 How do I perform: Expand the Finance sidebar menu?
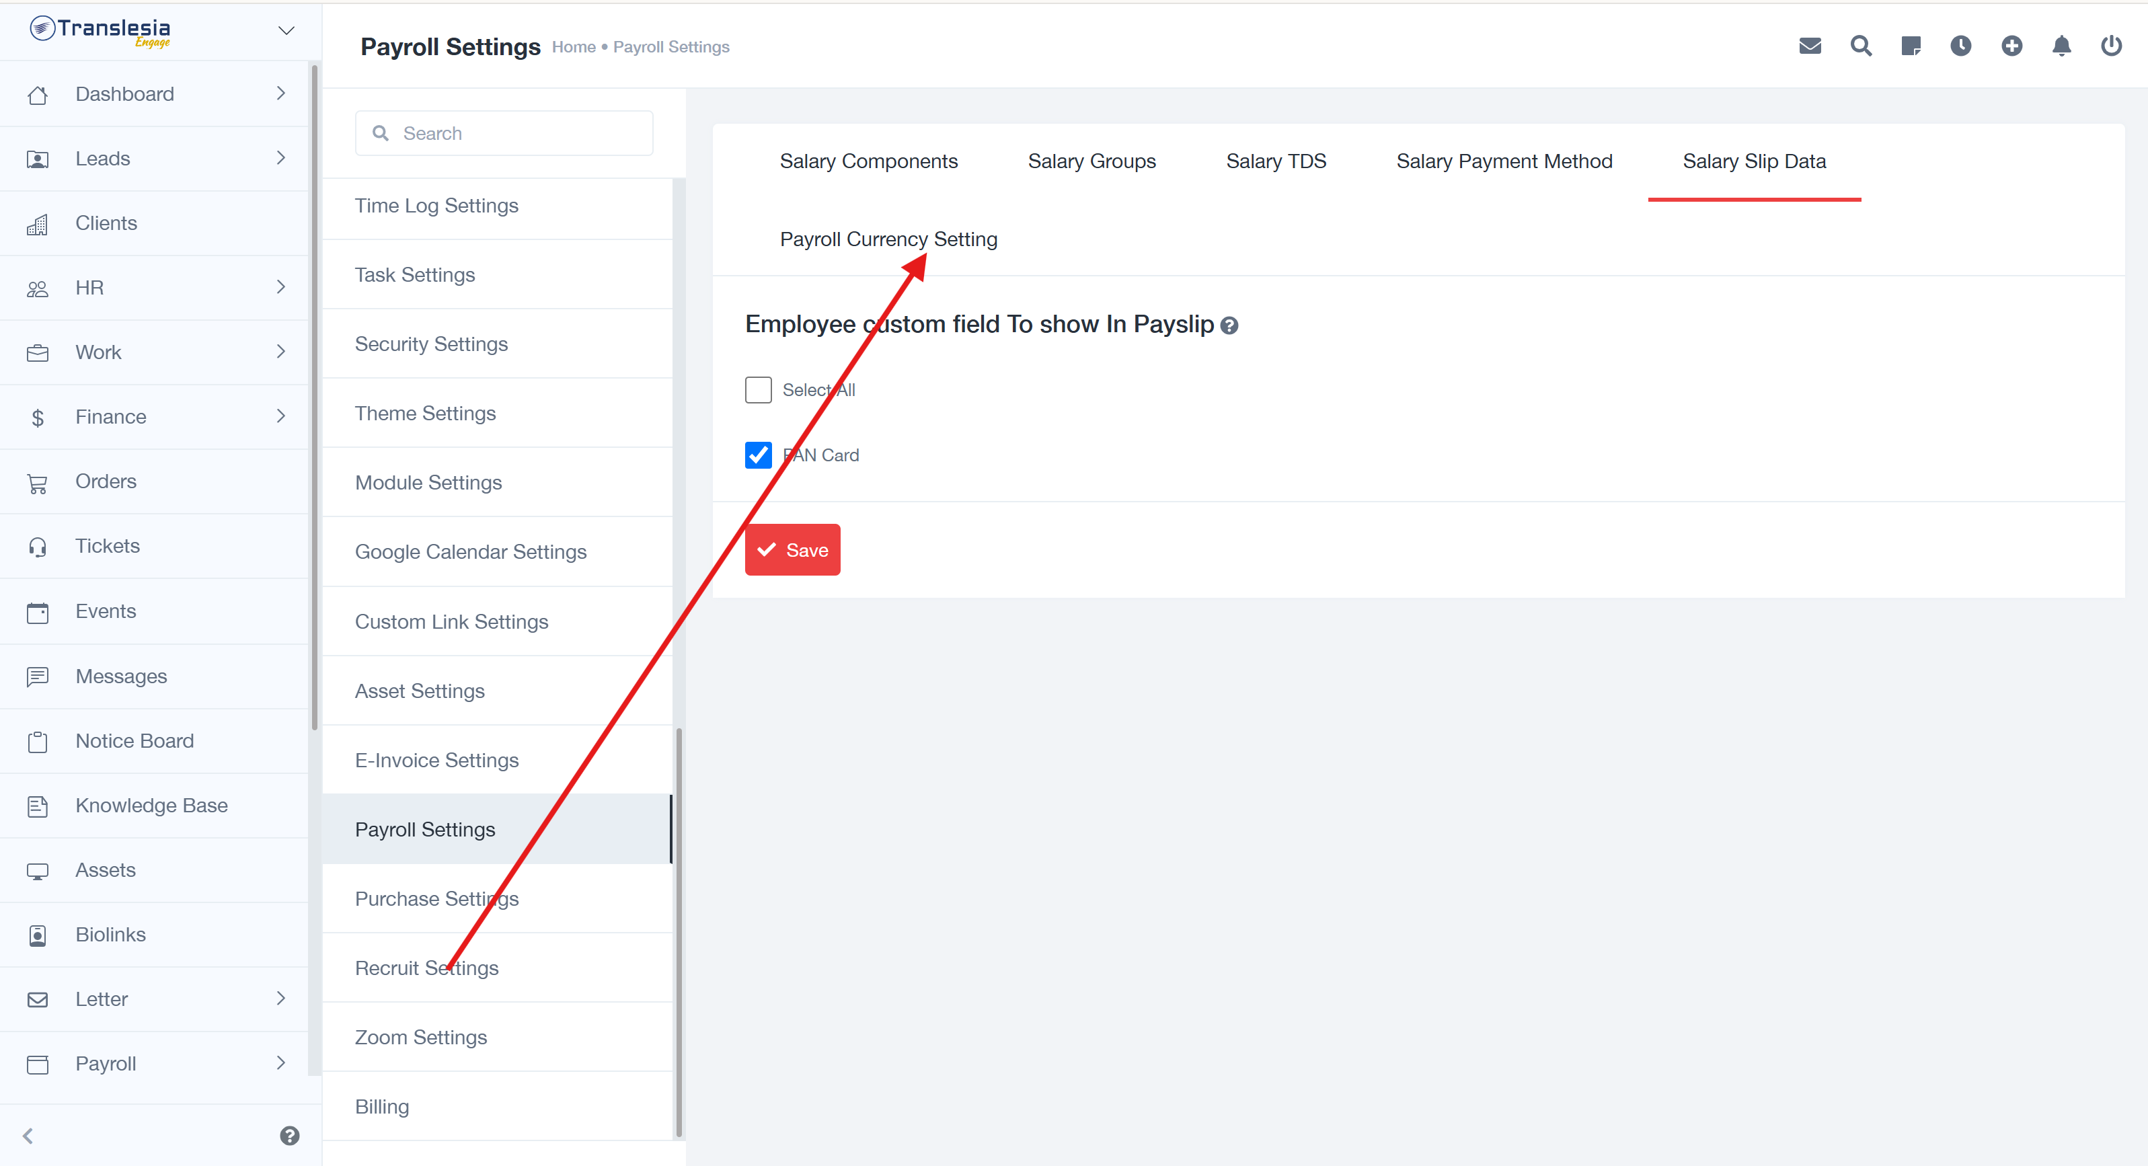click(x=154, y=416)
